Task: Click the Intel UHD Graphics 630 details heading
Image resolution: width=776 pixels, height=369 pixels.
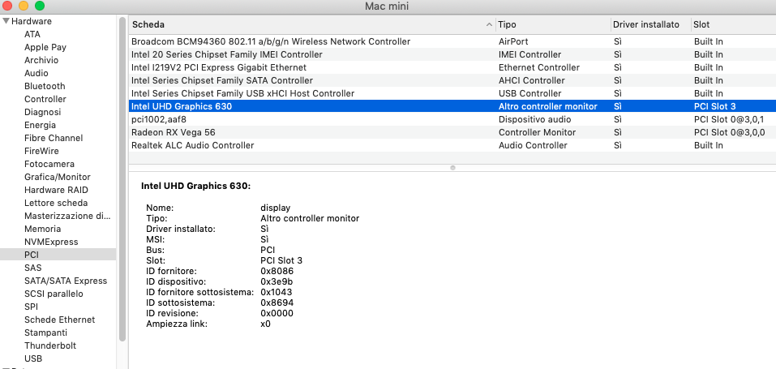Action: (x=196, y=187)
